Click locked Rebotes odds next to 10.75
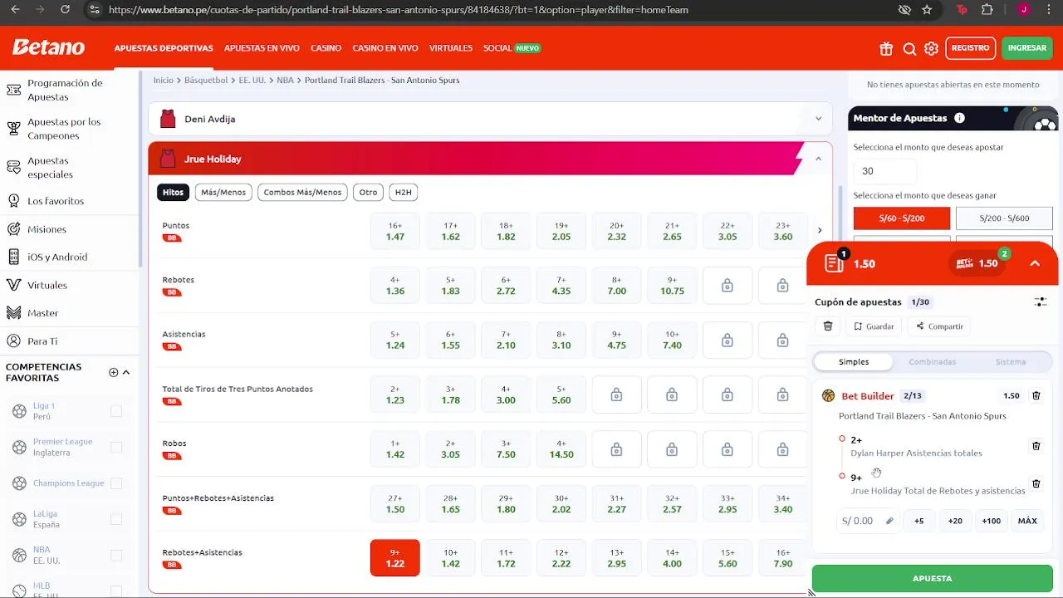Viewport: 1063px width, 598px height. pos(727,286)
